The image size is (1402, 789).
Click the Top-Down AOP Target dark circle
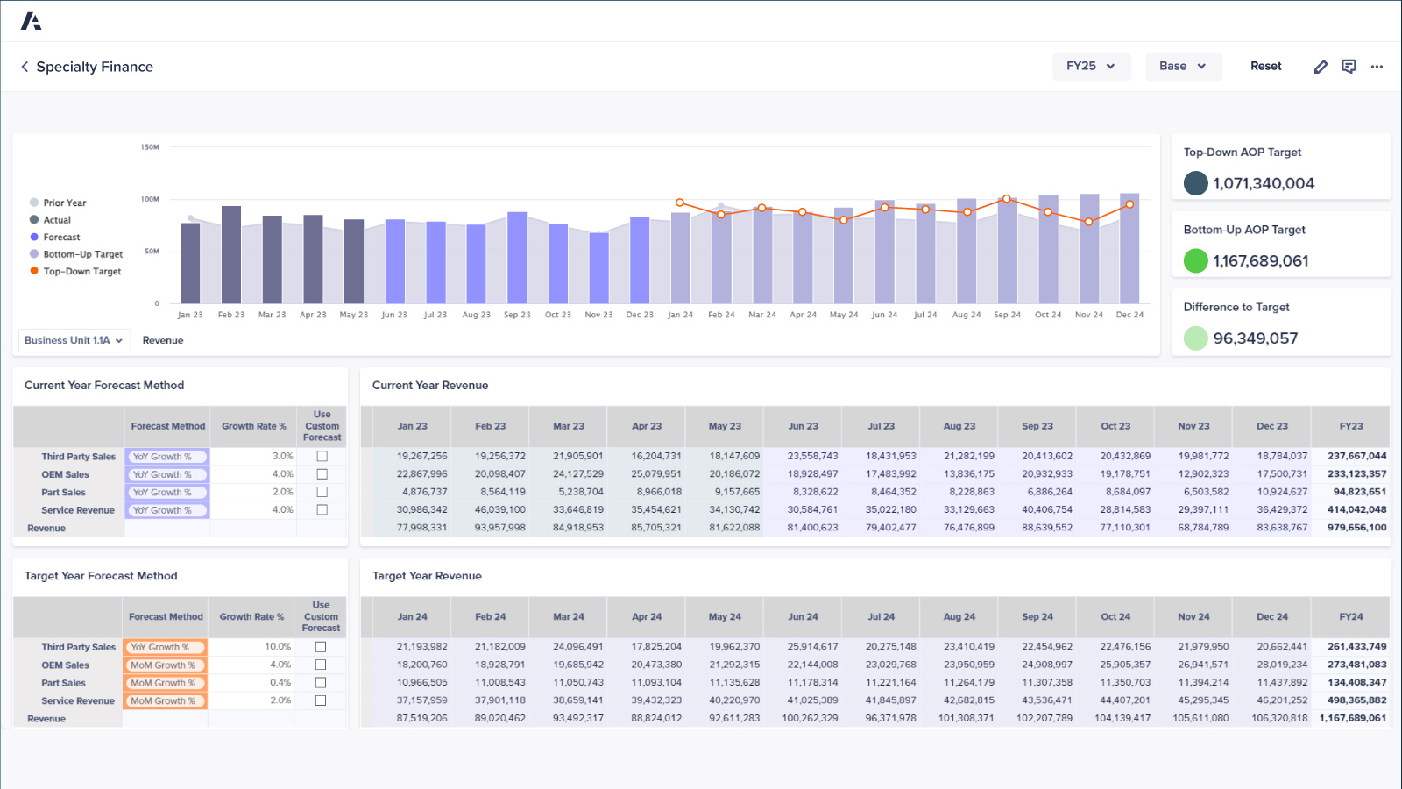pos(1195,183)
